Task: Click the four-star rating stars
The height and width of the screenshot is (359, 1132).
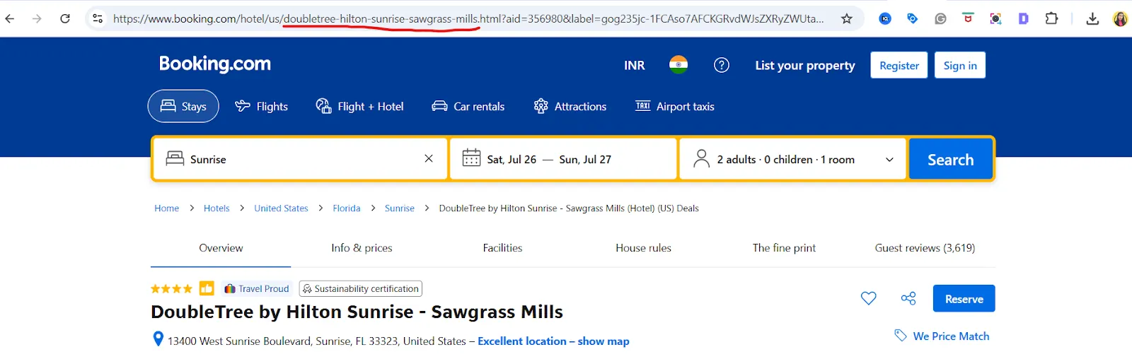Action: [171, 288]
